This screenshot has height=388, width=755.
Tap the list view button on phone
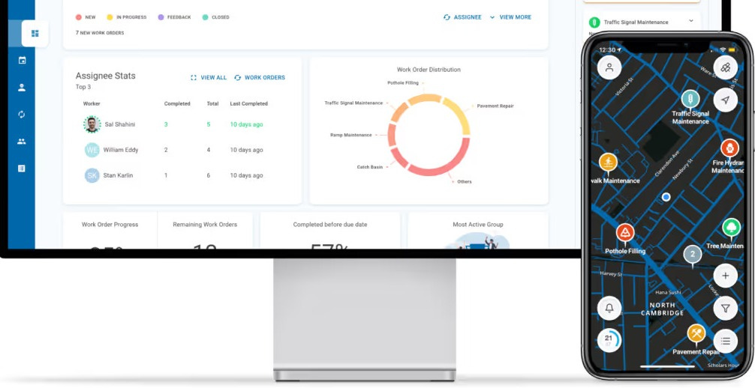725,341
